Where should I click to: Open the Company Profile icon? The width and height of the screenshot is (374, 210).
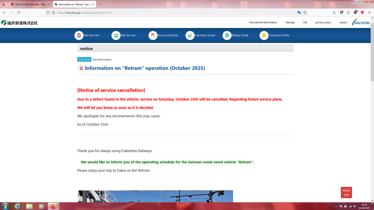[264, 35]
